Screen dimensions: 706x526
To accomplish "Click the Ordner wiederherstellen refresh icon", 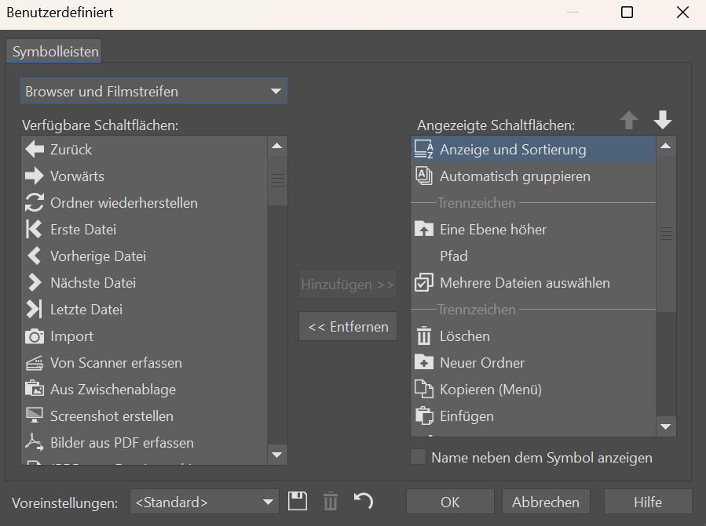I will 35,202.
